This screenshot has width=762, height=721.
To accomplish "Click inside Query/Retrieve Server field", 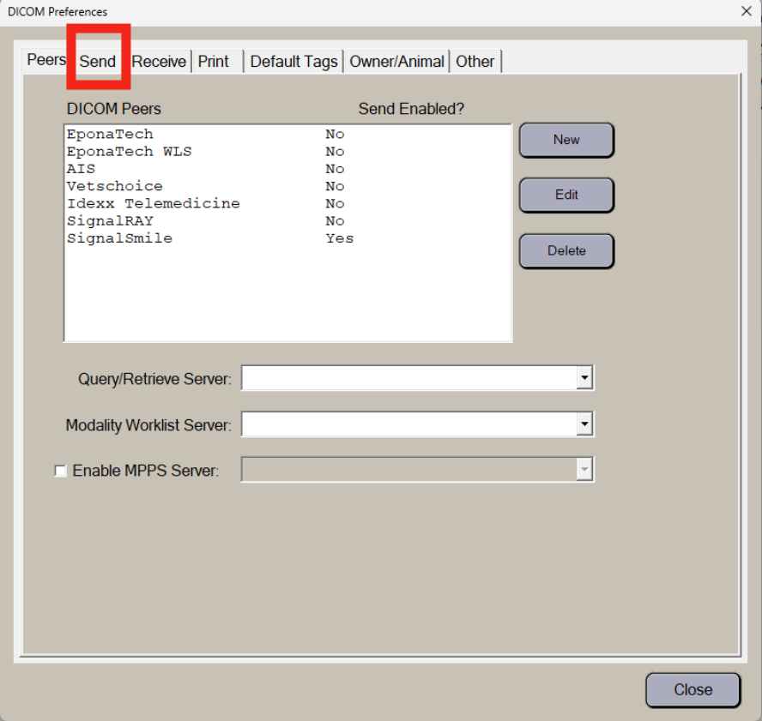I will tap(409, 378).
